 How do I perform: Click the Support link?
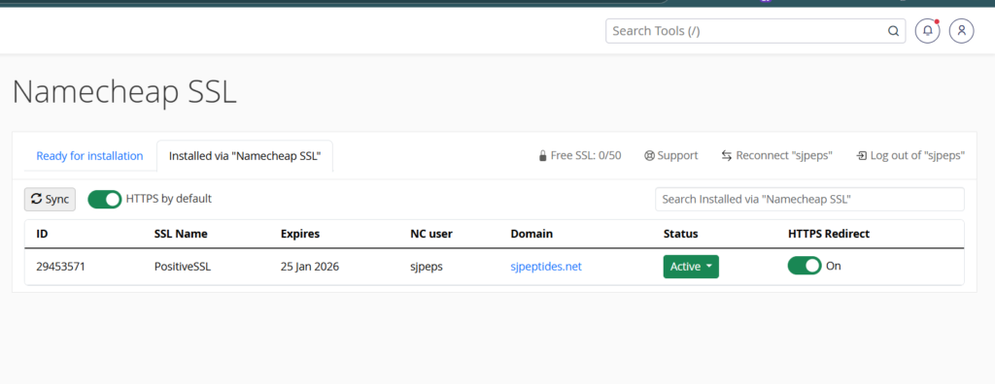(x=677, y=156)
